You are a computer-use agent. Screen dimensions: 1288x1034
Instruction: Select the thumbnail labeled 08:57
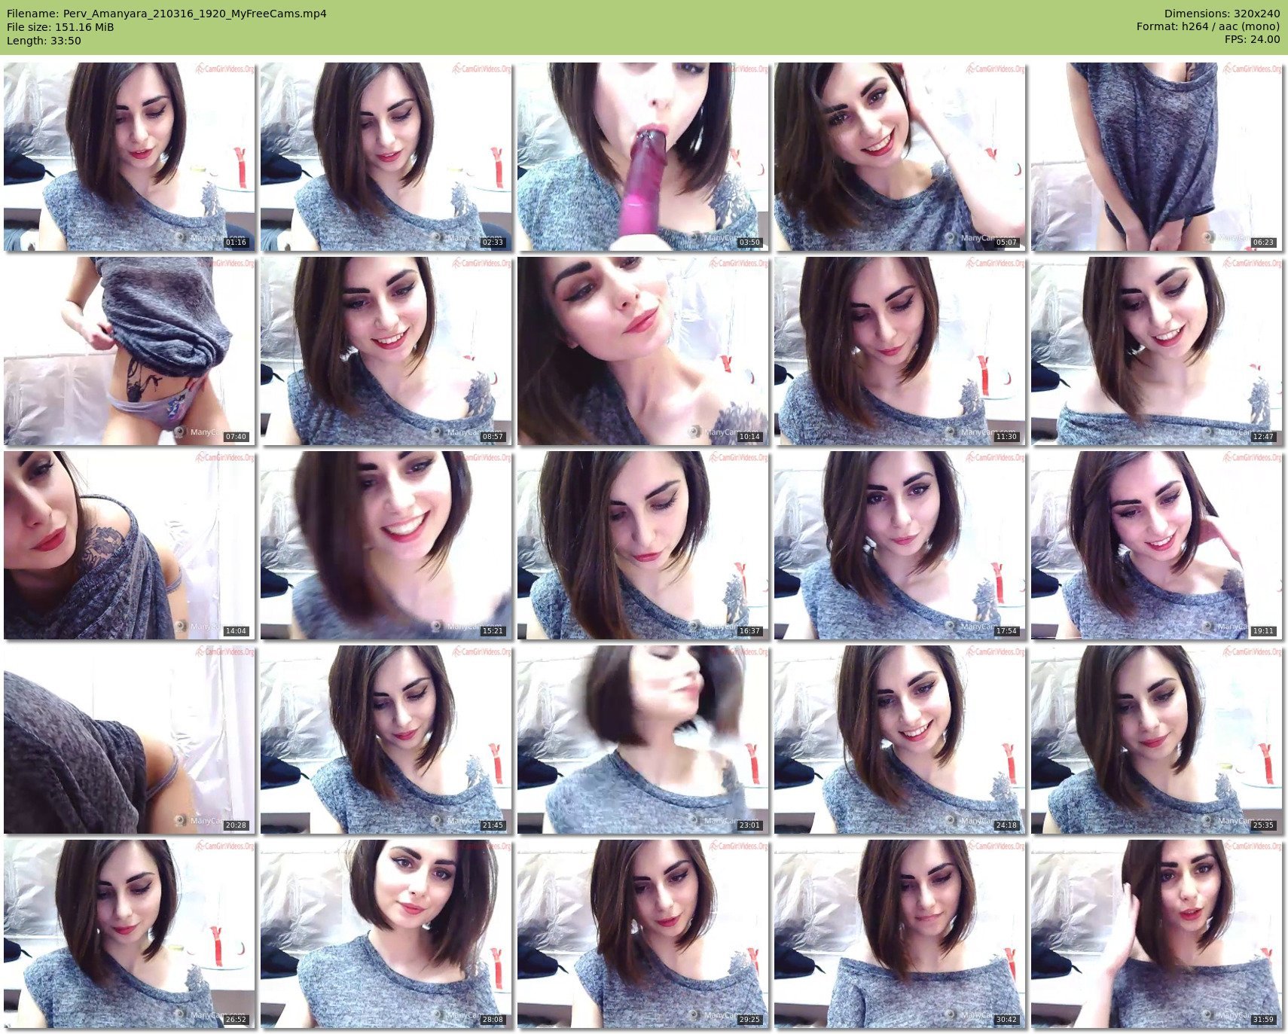click(x=386, y=351)
